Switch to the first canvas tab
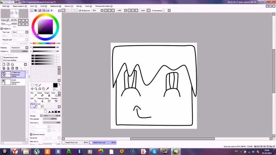Screen dimensions: 276x155 tap(75, 143)
